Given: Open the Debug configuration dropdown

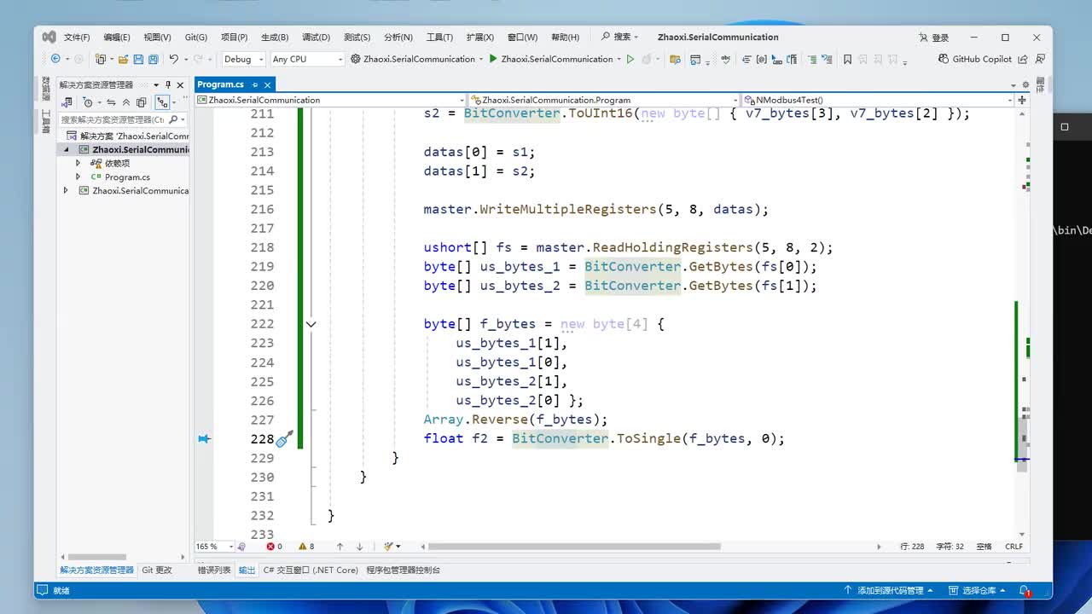Looking at the screenshot, I should [x=242, y=59].
